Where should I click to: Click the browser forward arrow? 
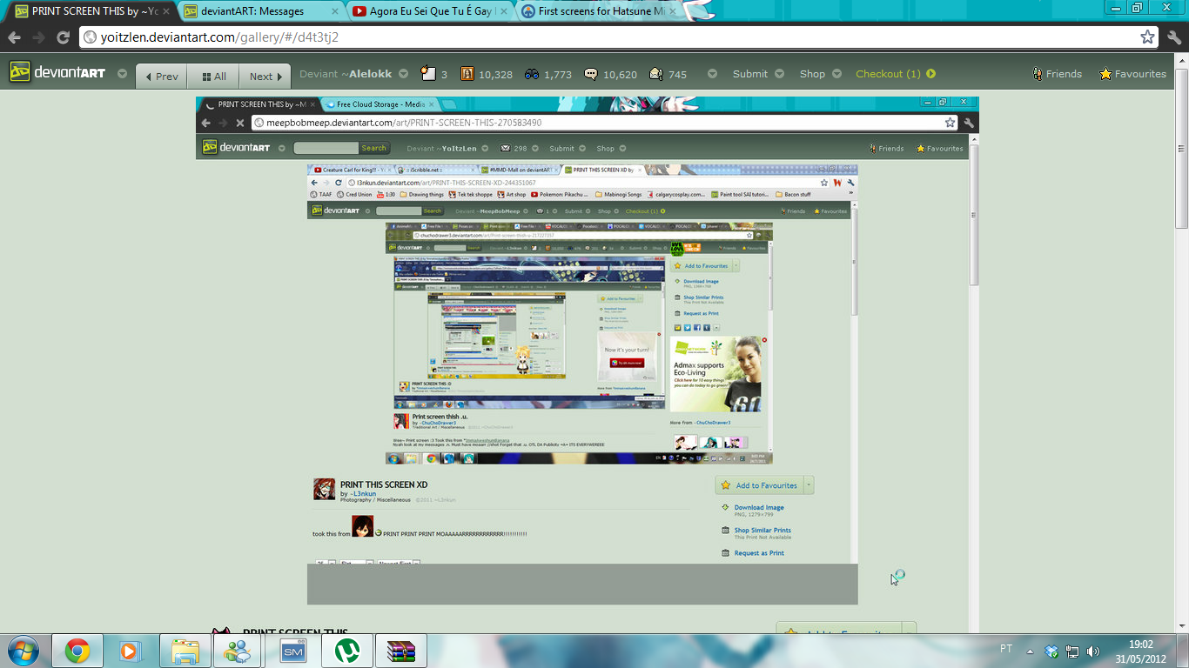tap(38, 37)
